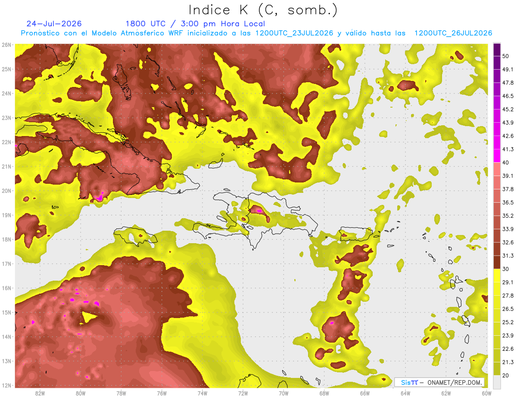
Task: Click latitude label "24N"
Action: click(x=6, y=93)
